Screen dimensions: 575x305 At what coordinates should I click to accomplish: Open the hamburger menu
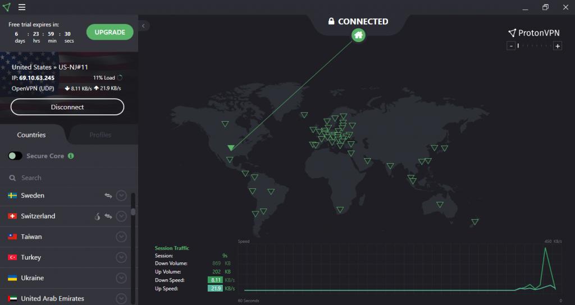22,7
